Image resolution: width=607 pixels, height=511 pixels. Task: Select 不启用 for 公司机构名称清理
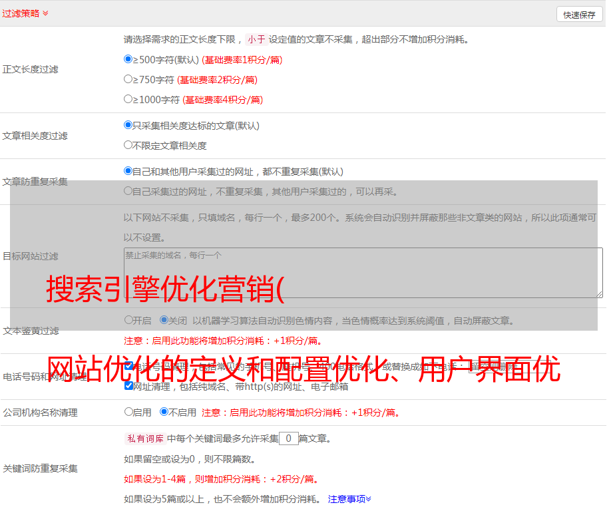coord(164,411)
